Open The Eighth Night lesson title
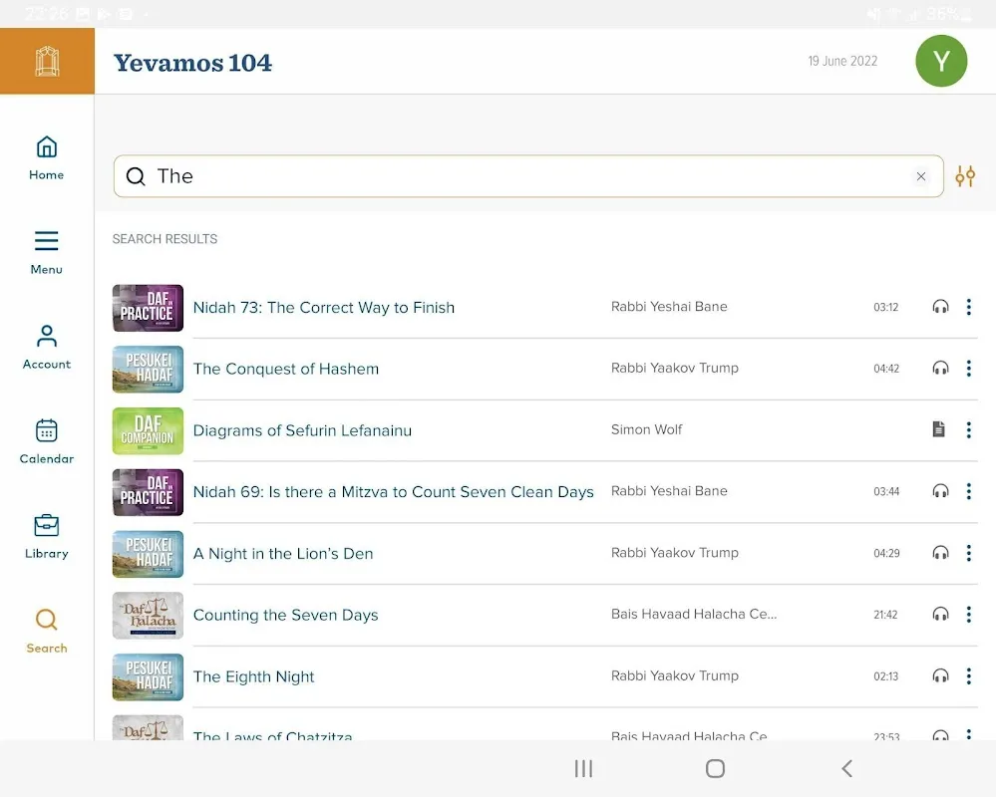 253,676
